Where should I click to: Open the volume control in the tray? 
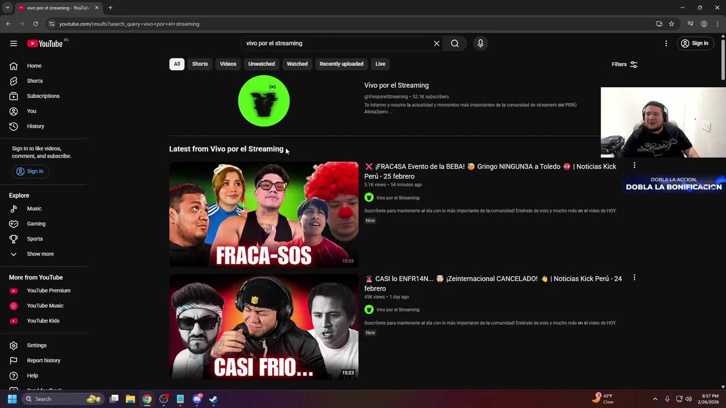click(x=689, y=399)
